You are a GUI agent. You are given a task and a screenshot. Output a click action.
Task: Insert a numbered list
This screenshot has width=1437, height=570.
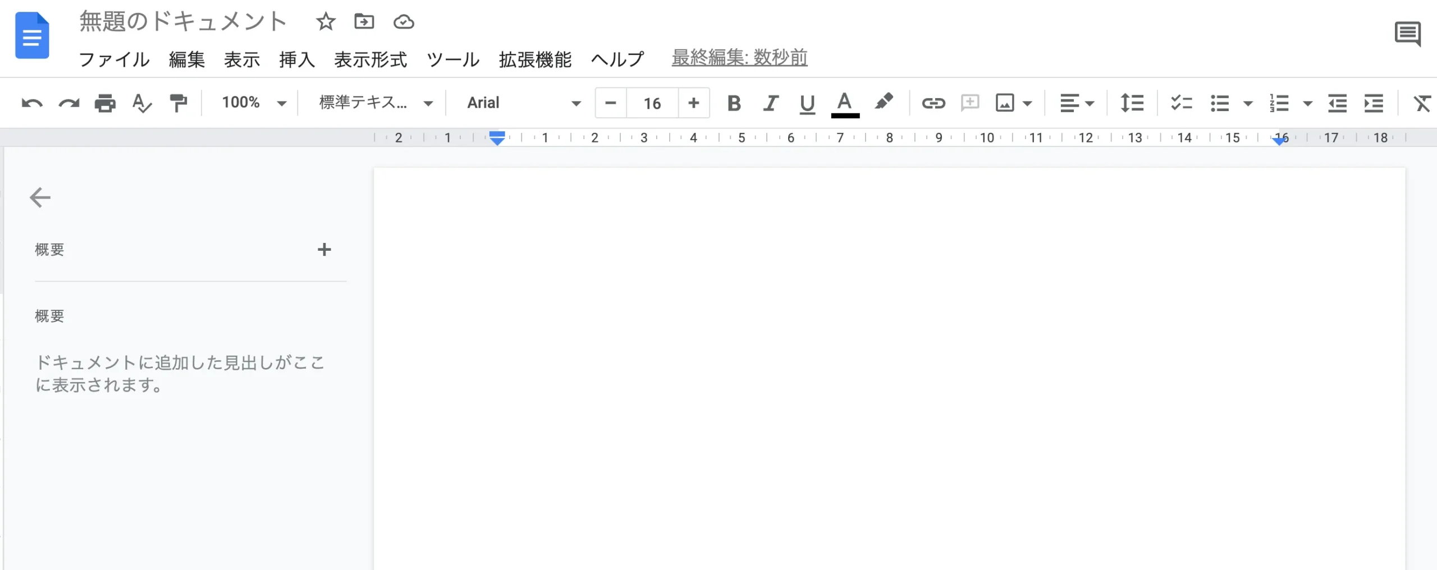click(1279, 103)
